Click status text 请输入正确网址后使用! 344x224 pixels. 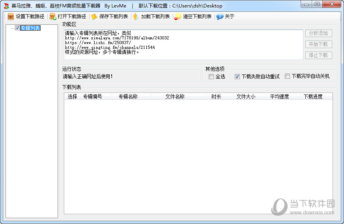tap(88, 76)
